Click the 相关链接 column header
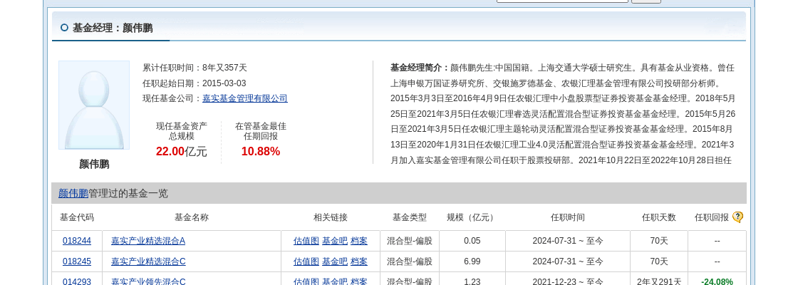 [x=331, y=217]
